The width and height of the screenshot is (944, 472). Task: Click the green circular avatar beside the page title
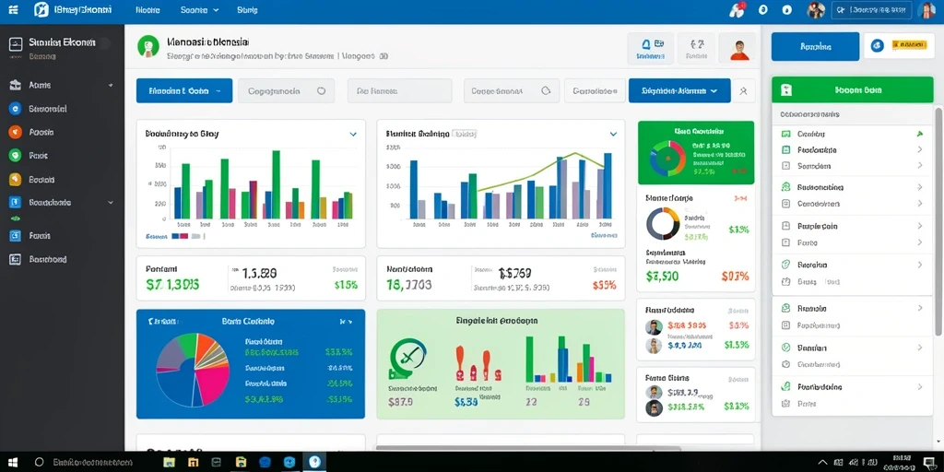tap(147, 46)
